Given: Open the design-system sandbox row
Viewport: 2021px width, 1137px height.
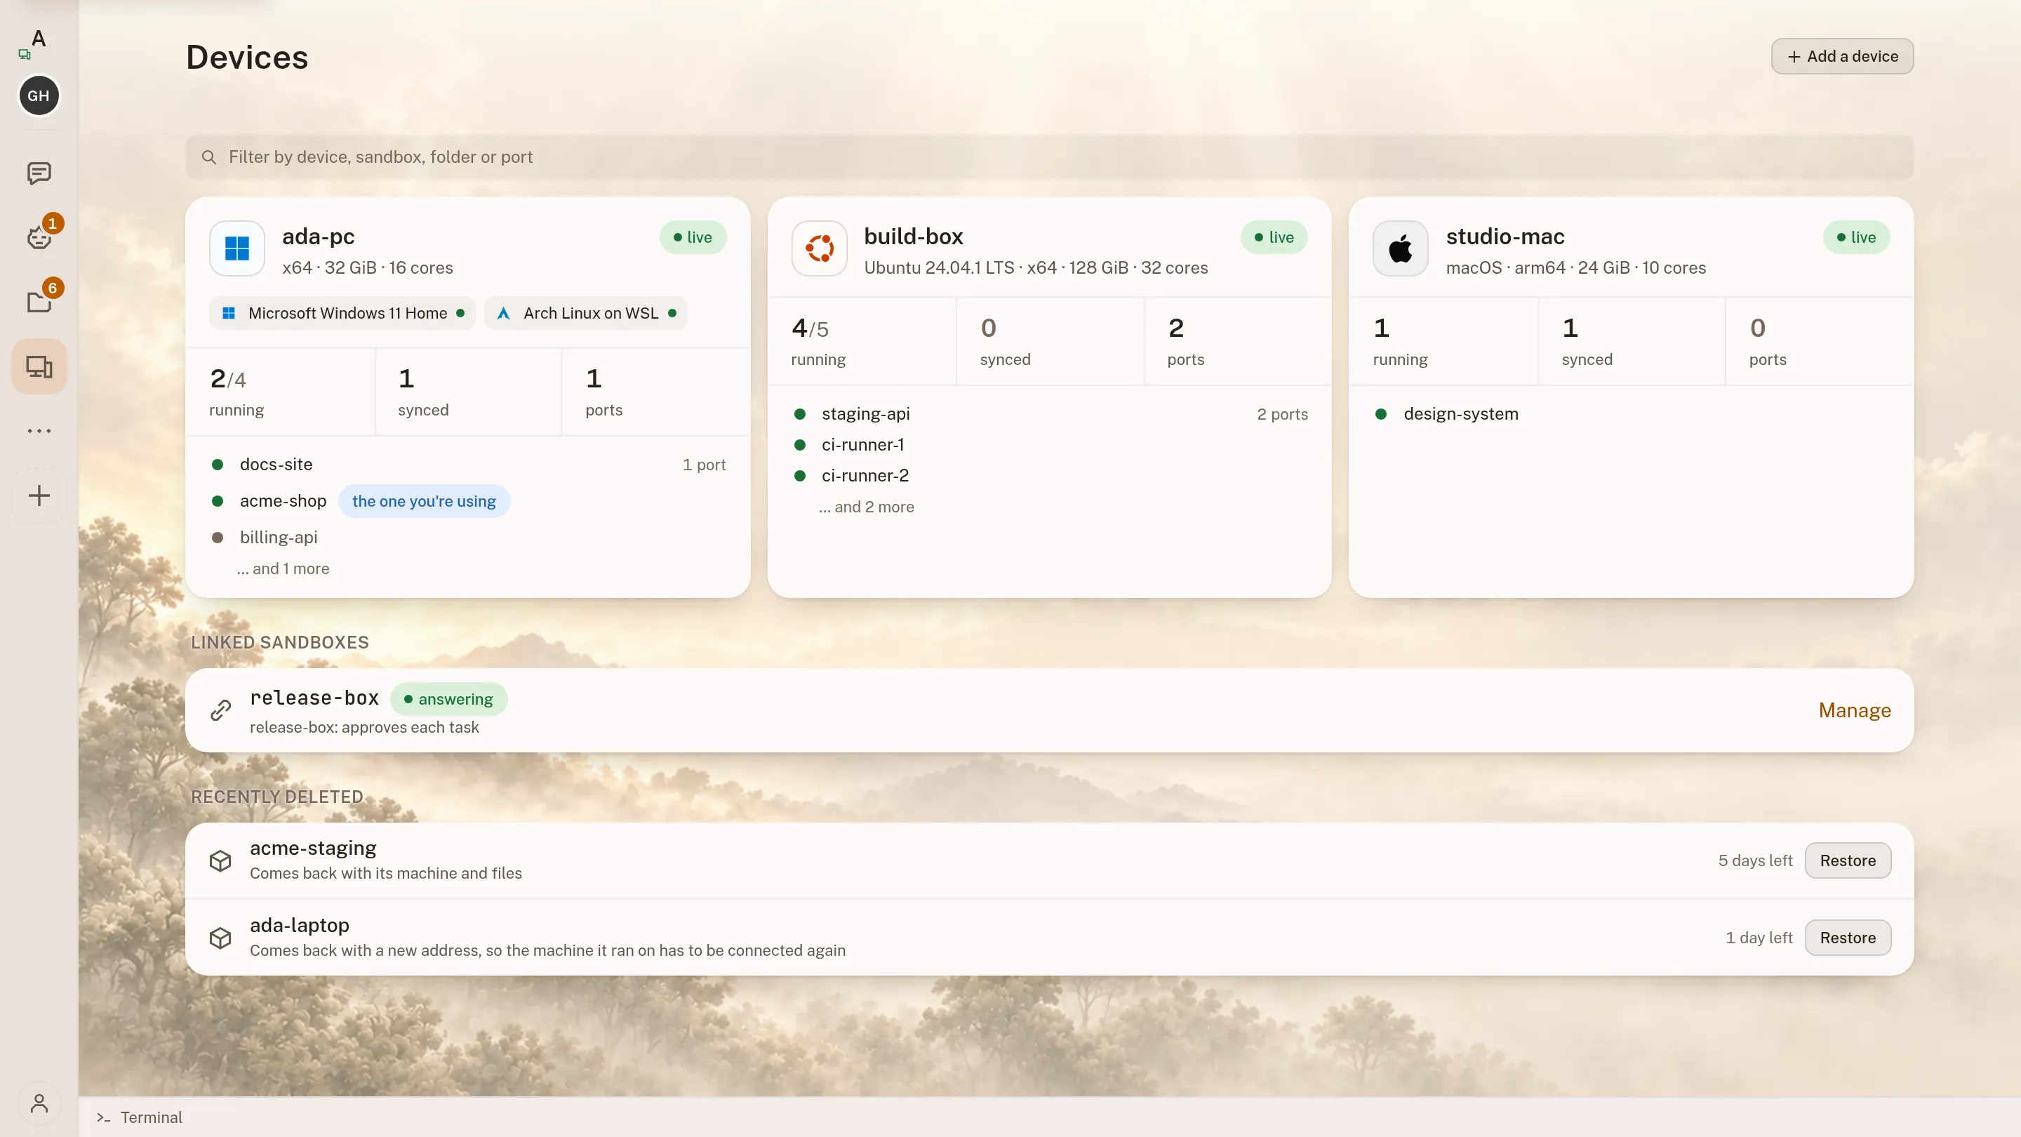Looking at the screenshot, I should tap(1632, 413).
